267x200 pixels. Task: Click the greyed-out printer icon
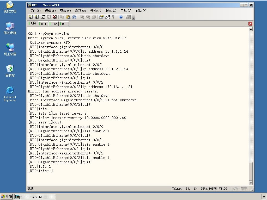(94, 17)
